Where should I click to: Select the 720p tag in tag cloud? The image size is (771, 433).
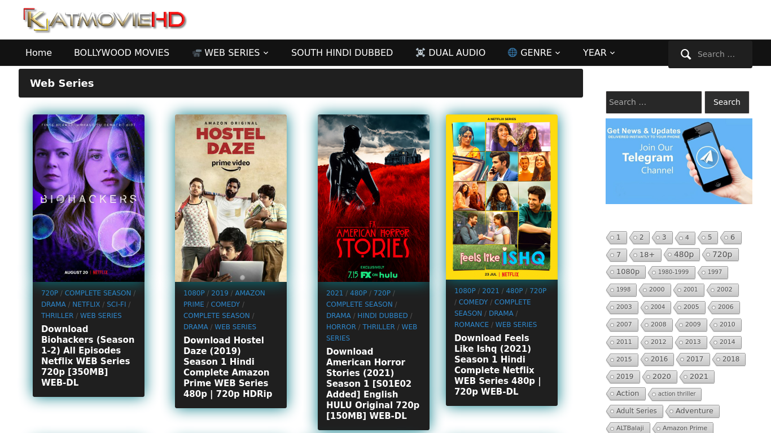pos(720,255)
